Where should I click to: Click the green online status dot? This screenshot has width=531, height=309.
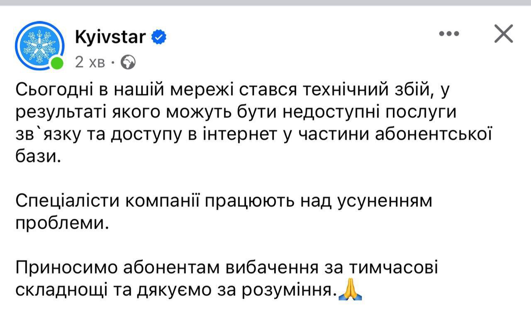coord(57,63)
